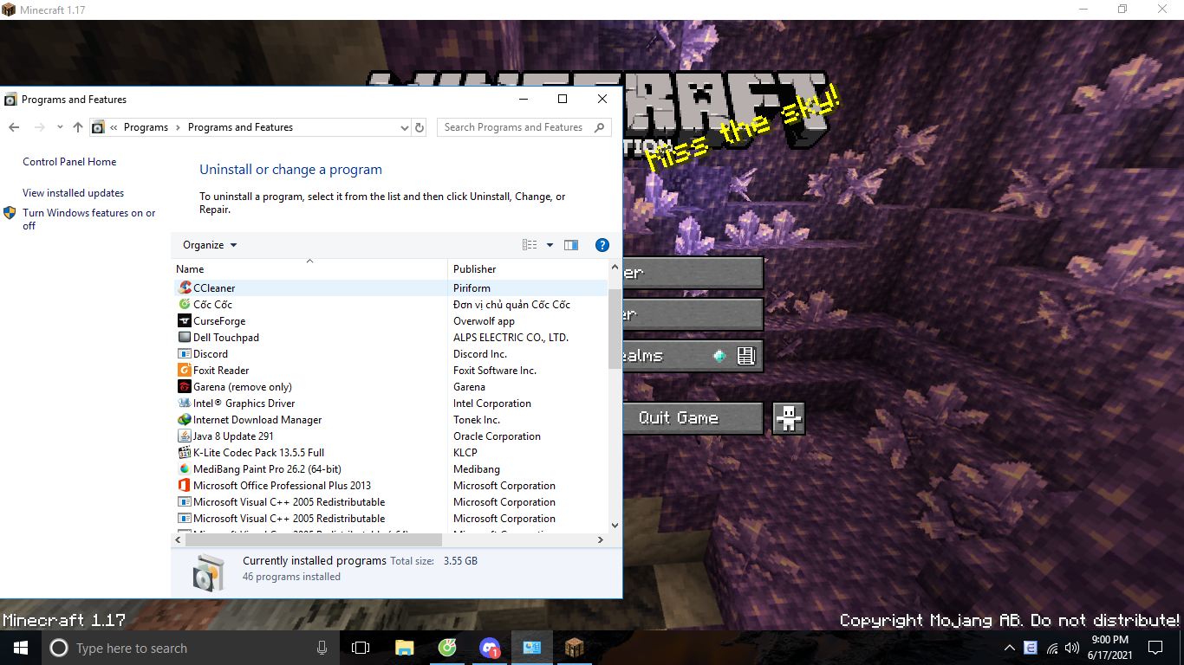
Task: Click Quit Game in Minecraft
Action: [679, 418]
